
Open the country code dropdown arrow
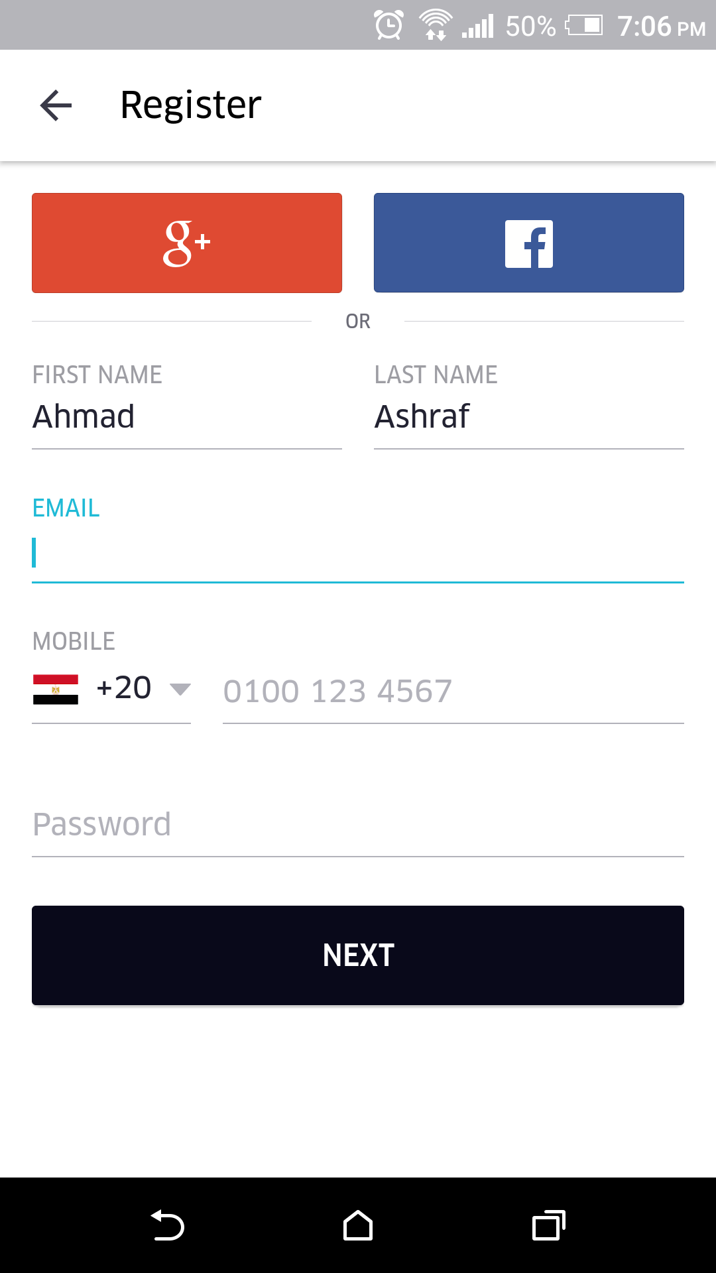[x=180, y=690]
